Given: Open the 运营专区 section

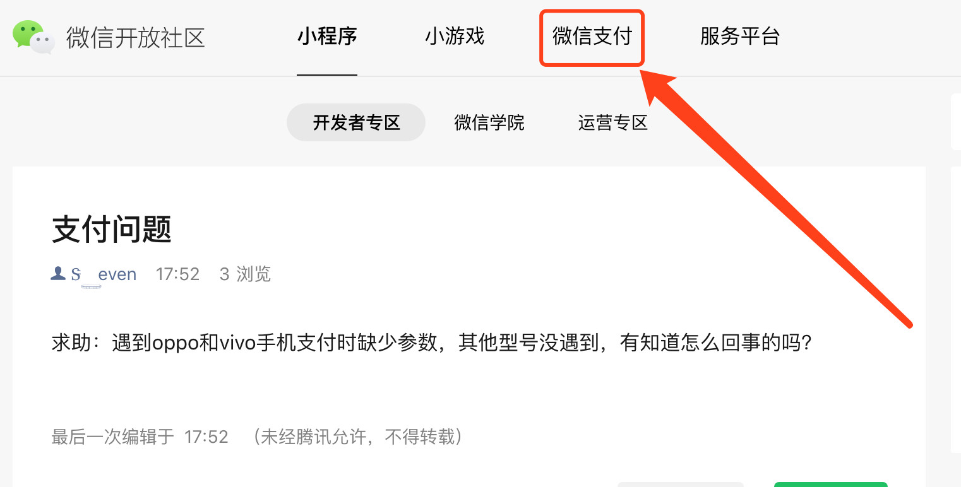Looking at the screenshot, I should pos(613,122).
